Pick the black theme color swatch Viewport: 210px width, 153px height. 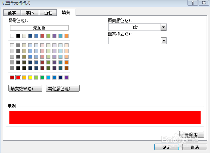click(18, 36)
